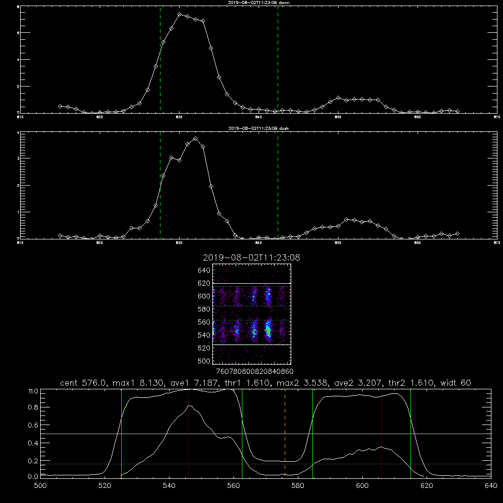This screenshot has width=503, height=503.
Task: Select the solid green boundary line near 615
Action: click(x=410, y=433)
